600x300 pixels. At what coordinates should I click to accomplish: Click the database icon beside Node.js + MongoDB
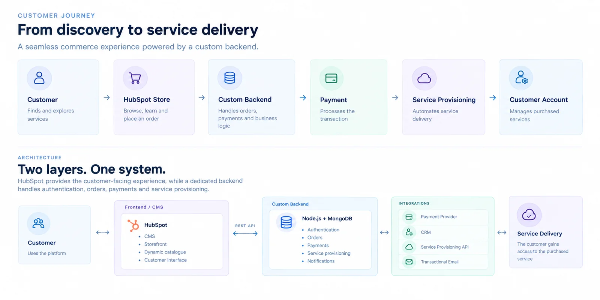click(x=286, y=222)
